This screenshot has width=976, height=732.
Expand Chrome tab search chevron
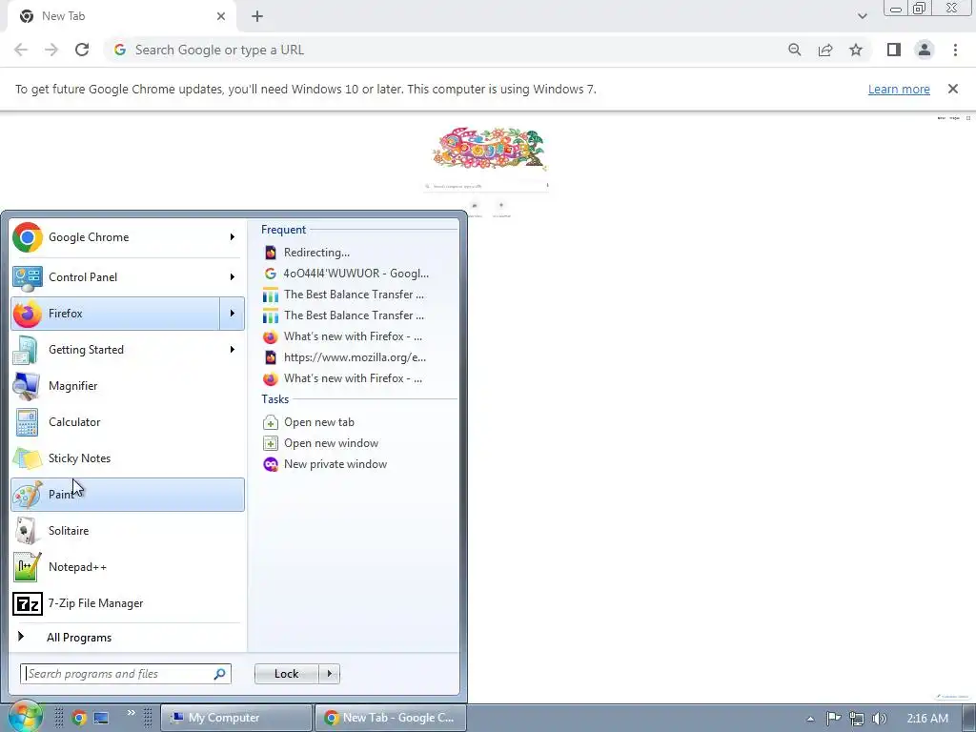tap(862, 16)
